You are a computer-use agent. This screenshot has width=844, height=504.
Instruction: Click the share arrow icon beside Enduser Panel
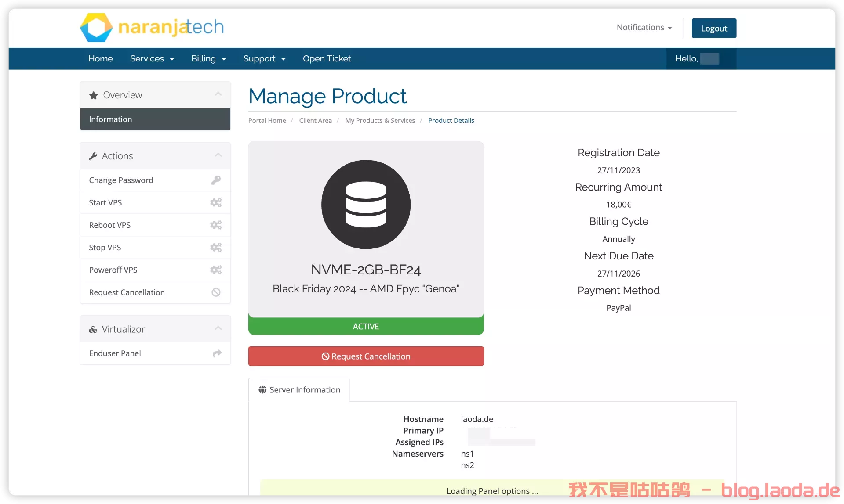point(217,353)
